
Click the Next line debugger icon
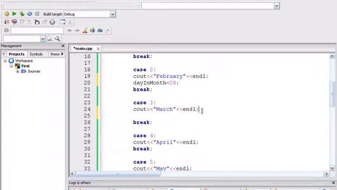22,22
